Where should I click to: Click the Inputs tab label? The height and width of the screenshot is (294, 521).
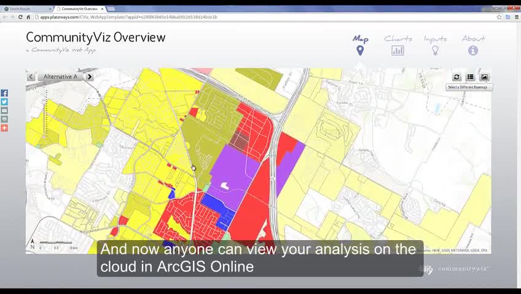[x=435, y=39]
